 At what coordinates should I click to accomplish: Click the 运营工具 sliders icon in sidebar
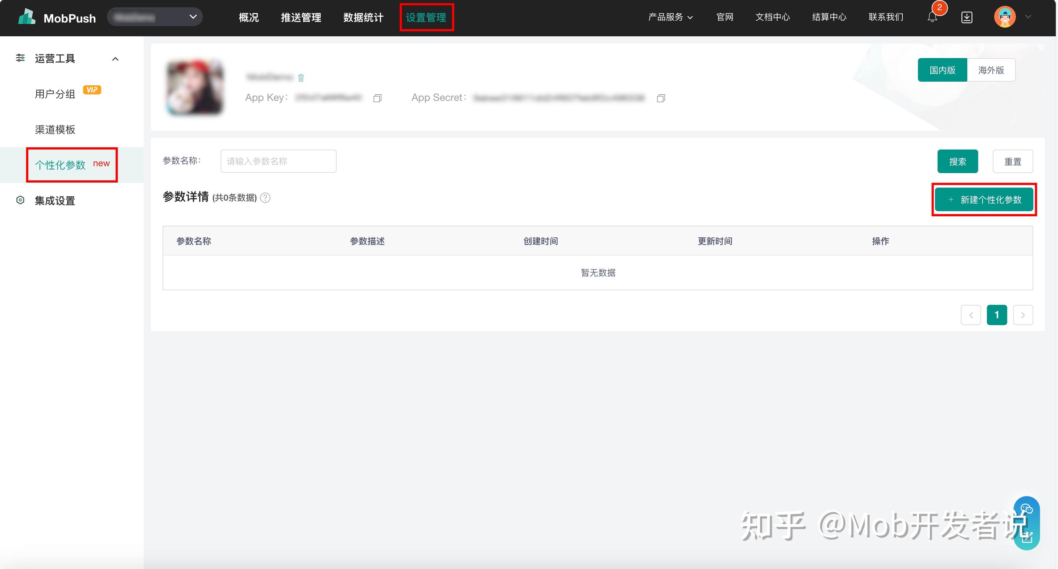point(21,58)
